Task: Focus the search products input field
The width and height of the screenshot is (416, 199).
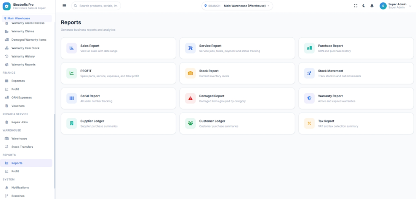Action: coord(96,6)
